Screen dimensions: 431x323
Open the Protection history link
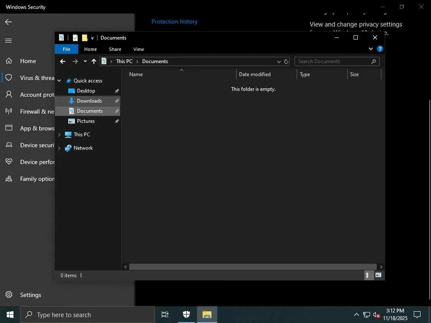tap(174, 21)
